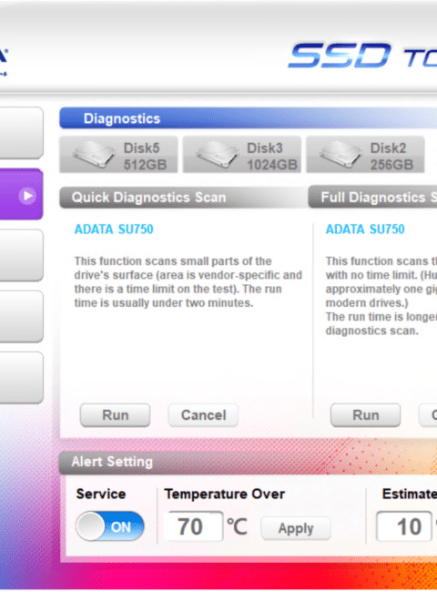Click ADATA SU750 under Full Diagnostics

pyautogui.click(x=365, y=230)
